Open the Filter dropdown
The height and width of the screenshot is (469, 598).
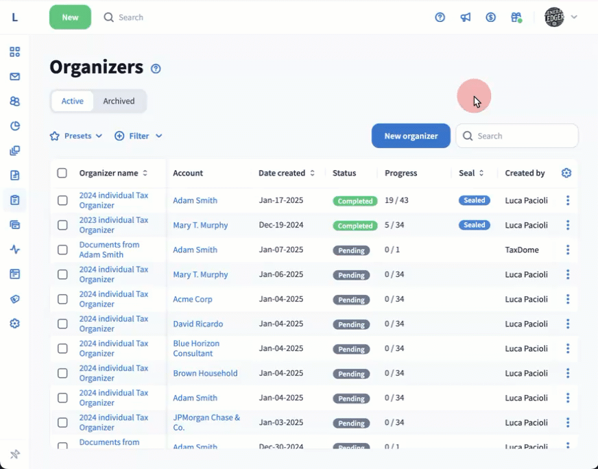click(139, 136)
